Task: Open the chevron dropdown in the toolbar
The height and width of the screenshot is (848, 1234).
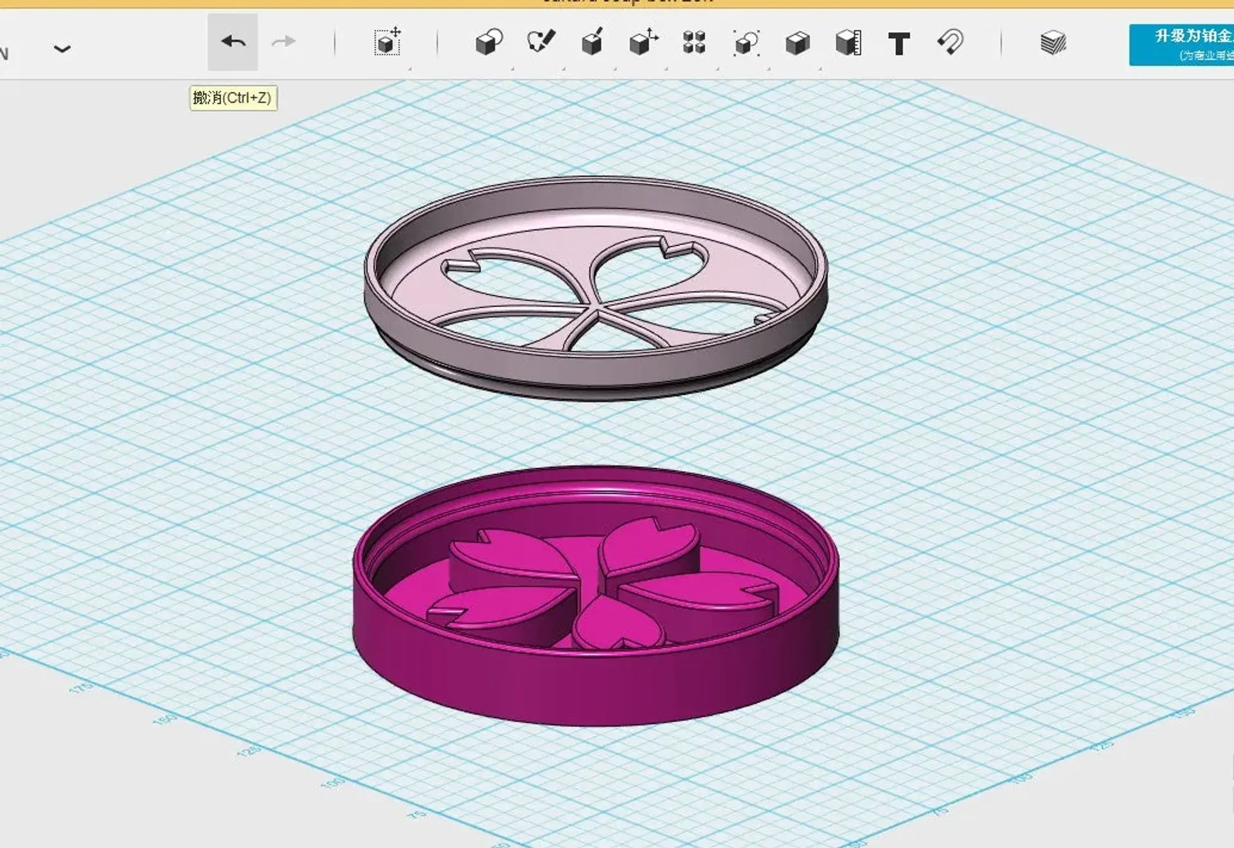Action: (62, 49)
